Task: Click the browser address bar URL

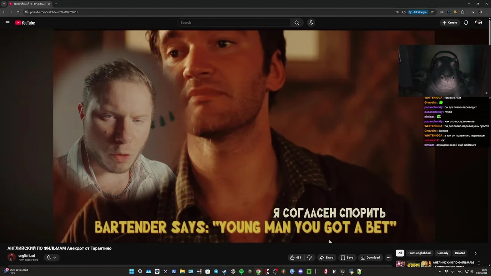Action: tap(54, 12)
